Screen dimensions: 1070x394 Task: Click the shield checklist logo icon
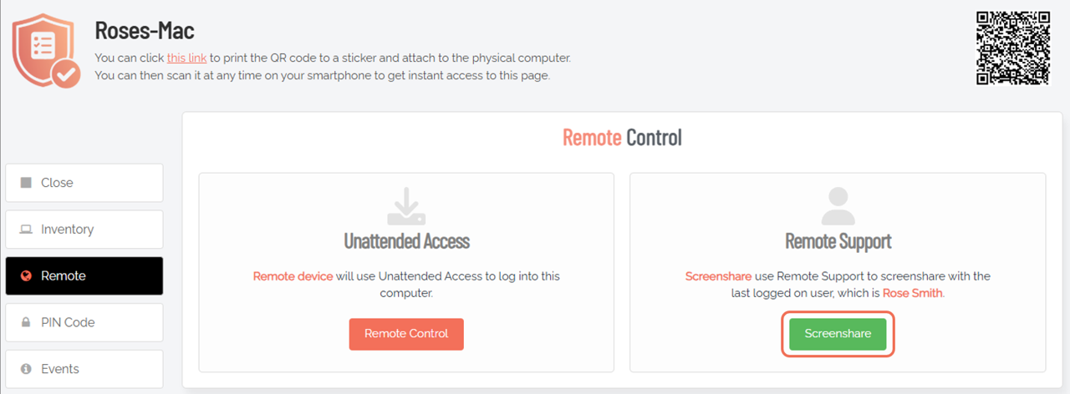[x=45, y=52]
